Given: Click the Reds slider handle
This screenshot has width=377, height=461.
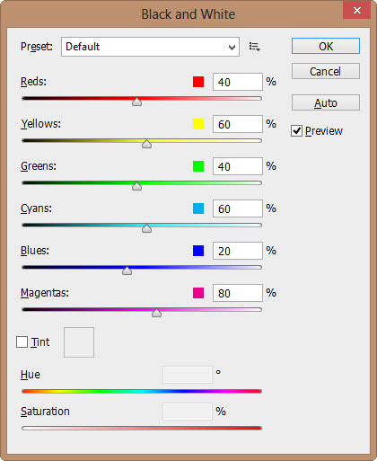Looking at the screenshot, I should click(x=137, y=102).
